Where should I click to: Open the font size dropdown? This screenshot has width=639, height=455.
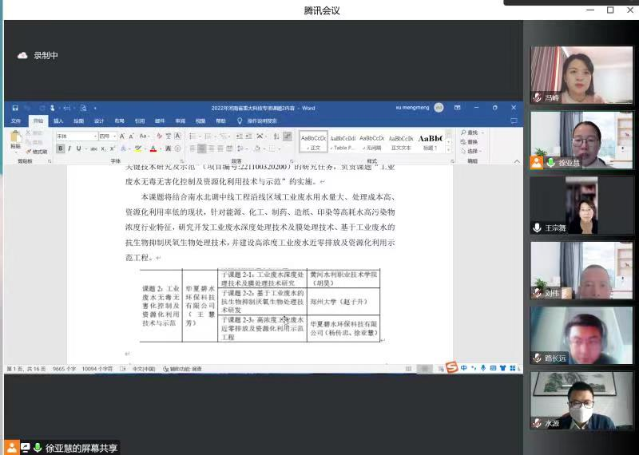(114, 136)
